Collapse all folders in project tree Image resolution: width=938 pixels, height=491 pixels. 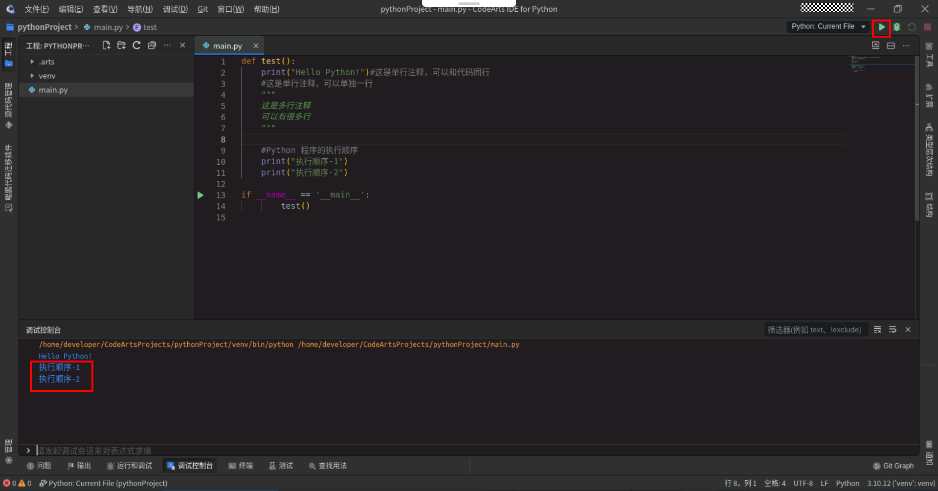point(152,45)
